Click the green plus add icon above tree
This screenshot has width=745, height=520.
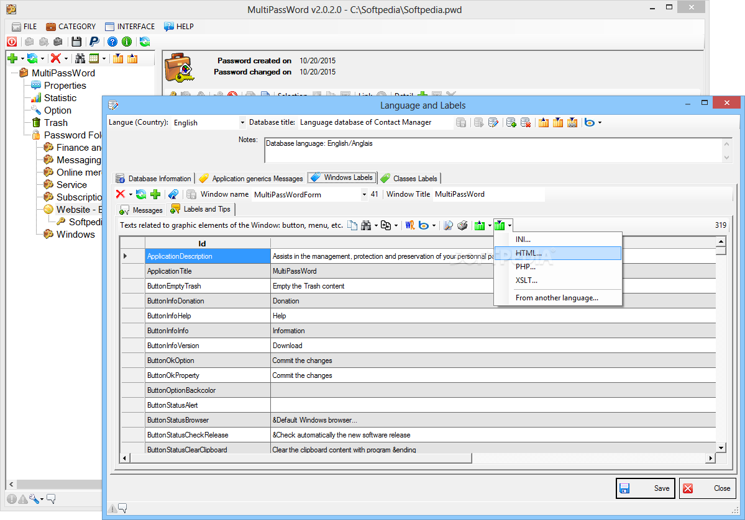point(13,58)
